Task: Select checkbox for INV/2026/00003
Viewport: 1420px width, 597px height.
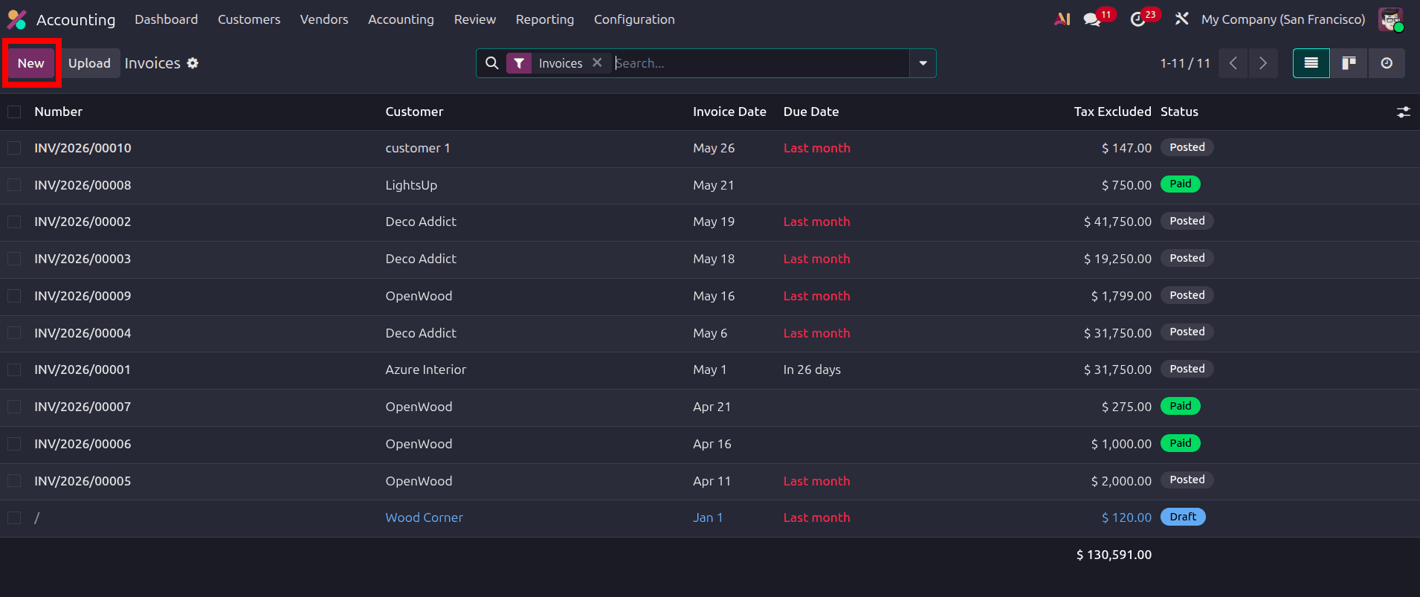Action: tap(14, 259)
